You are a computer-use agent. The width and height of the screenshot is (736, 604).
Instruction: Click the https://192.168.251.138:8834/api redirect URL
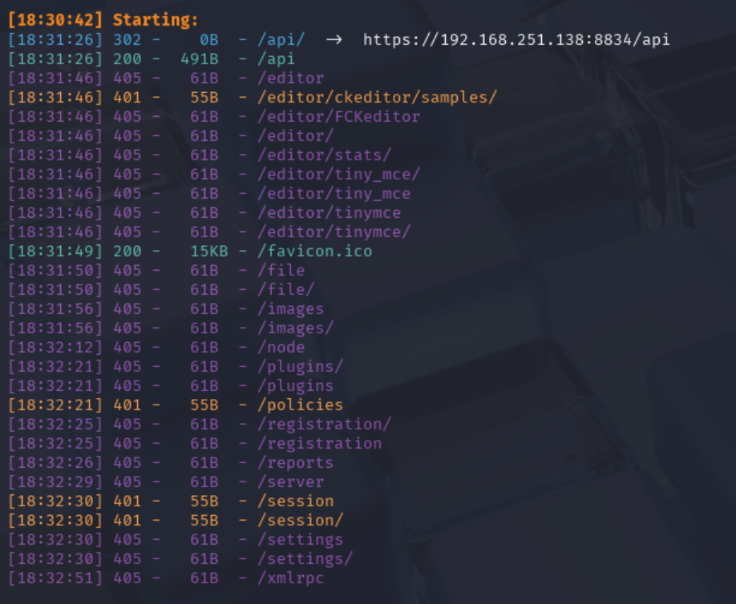tap(516, 40)
